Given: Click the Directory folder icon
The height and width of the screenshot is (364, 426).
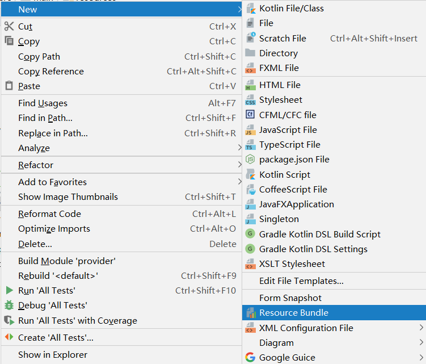Looking at the screenshot, I should pos(250,52).
